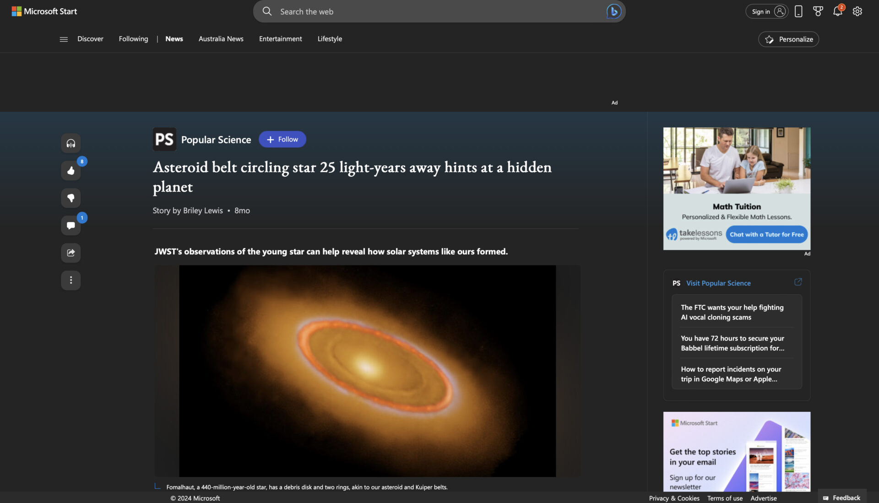Click the Personalize button

click(788, 39)
